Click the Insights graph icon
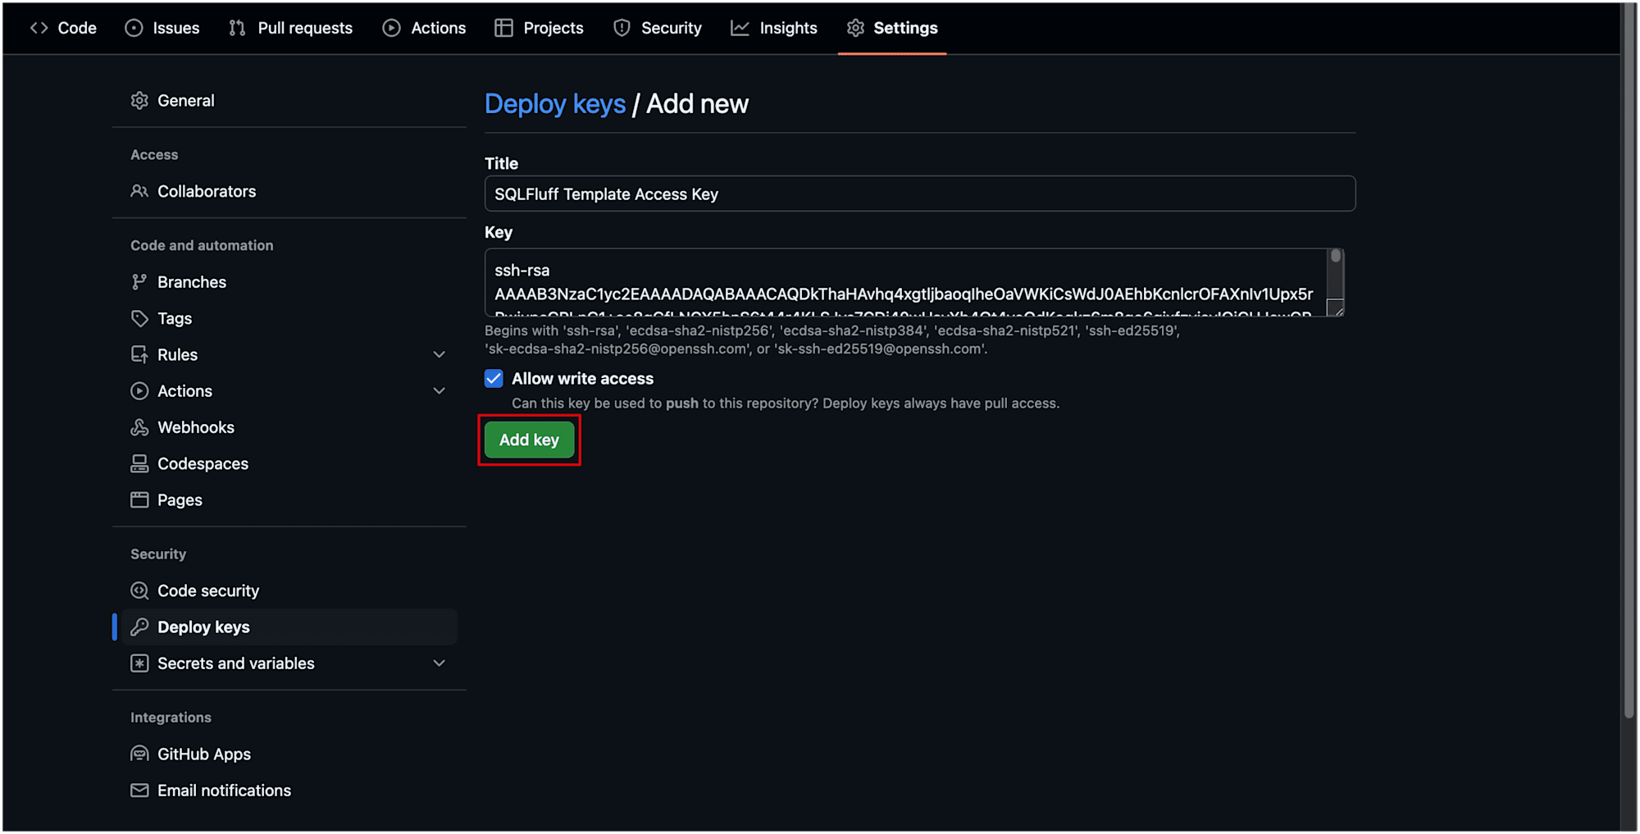Image resolution: width=1640 pixels, height=834 pixels. [x=740, y=28]
